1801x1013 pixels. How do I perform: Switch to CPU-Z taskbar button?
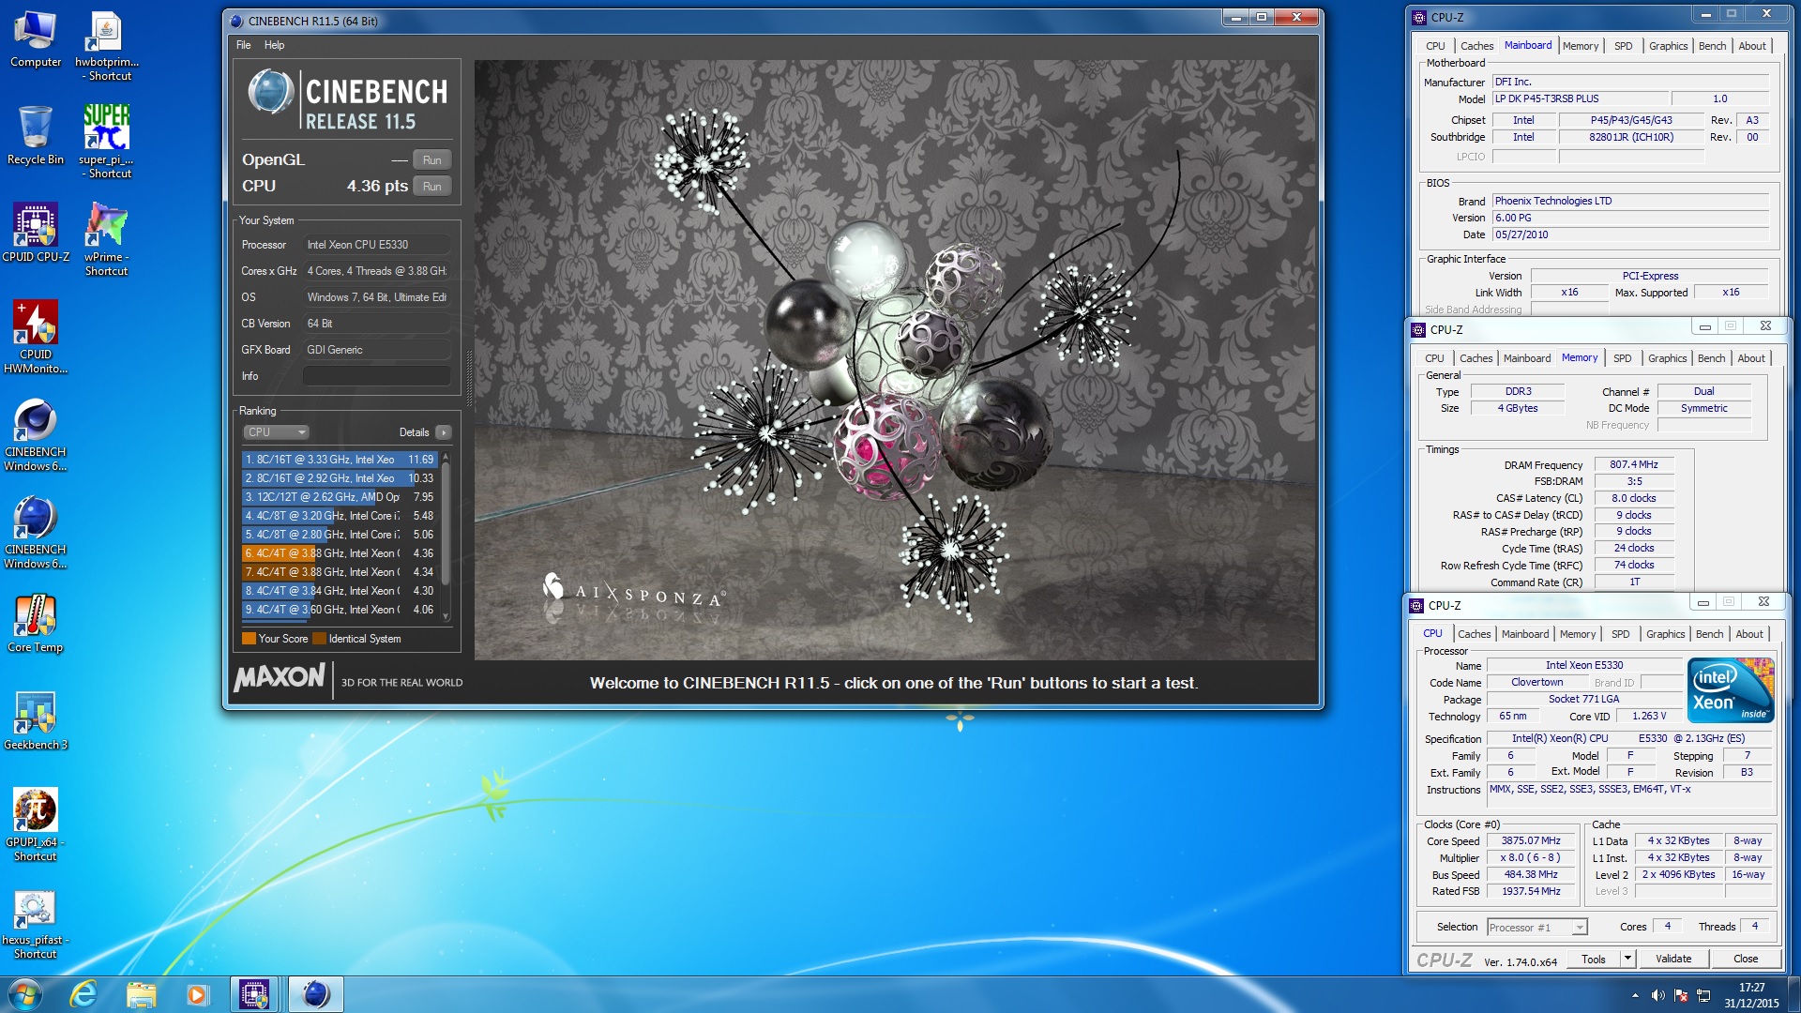pos(254,994)
